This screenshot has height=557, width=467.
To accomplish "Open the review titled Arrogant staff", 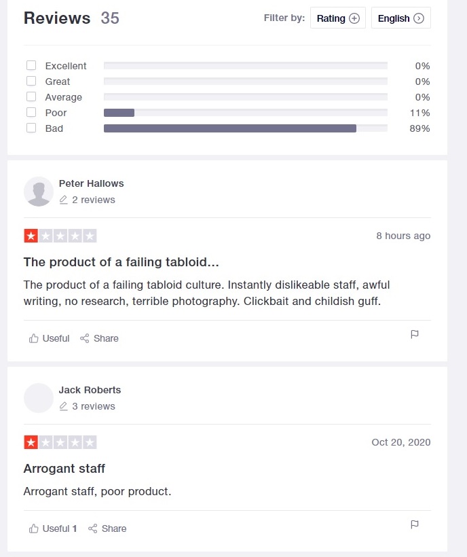I will [64, 469].
